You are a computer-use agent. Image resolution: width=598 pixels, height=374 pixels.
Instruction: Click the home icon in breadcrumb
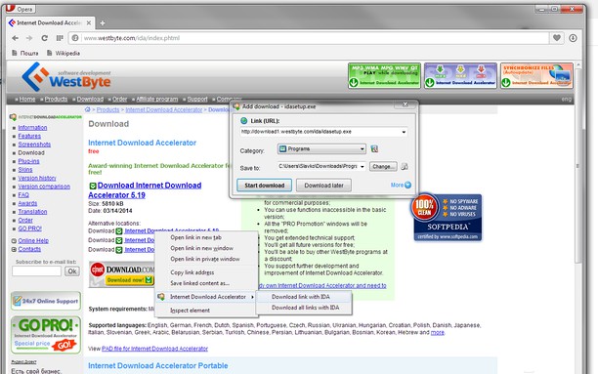pyautogui.click(x=87, y=109)
